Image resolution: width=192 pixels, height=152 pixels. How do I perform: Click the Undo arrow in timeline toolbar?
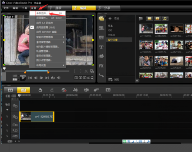click(40, 90)
